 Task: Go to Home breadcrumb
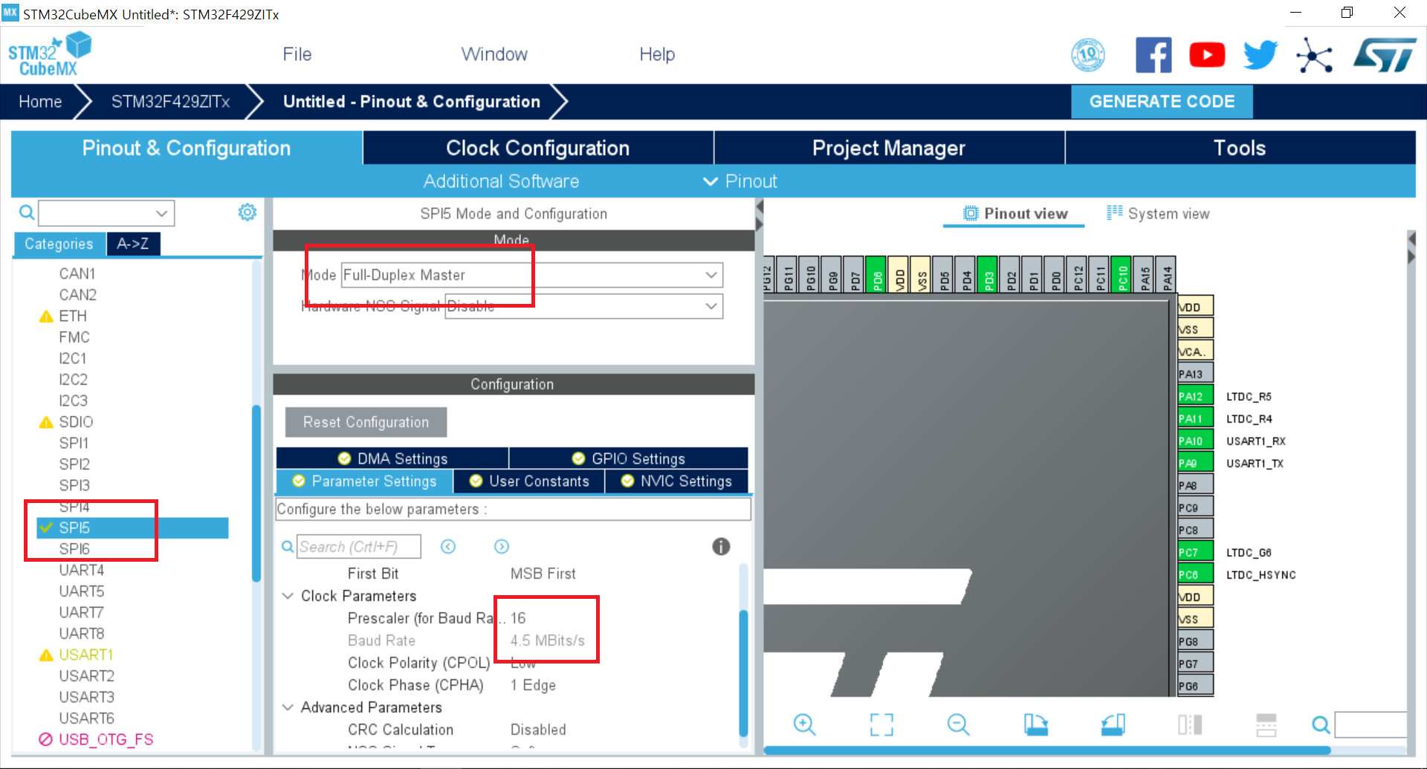[x=40, y=102]
